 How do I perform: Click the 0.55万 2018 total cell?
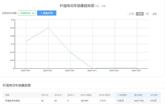(x=153, y=101)
